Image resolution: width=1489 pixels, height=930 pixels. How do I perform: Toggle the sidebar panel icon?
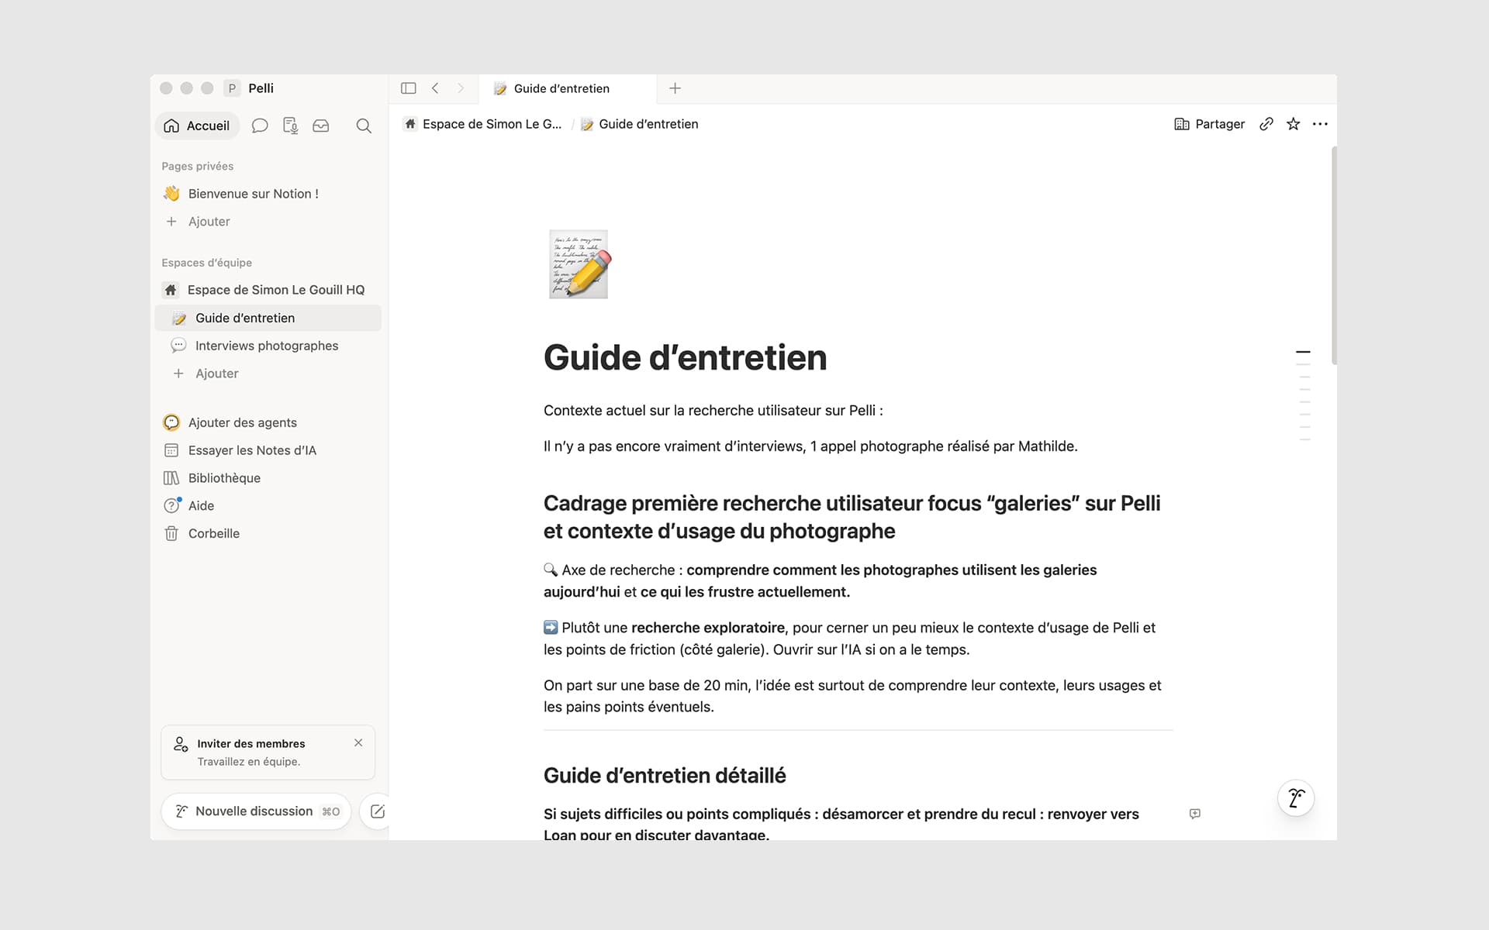(x=408, y=88)
